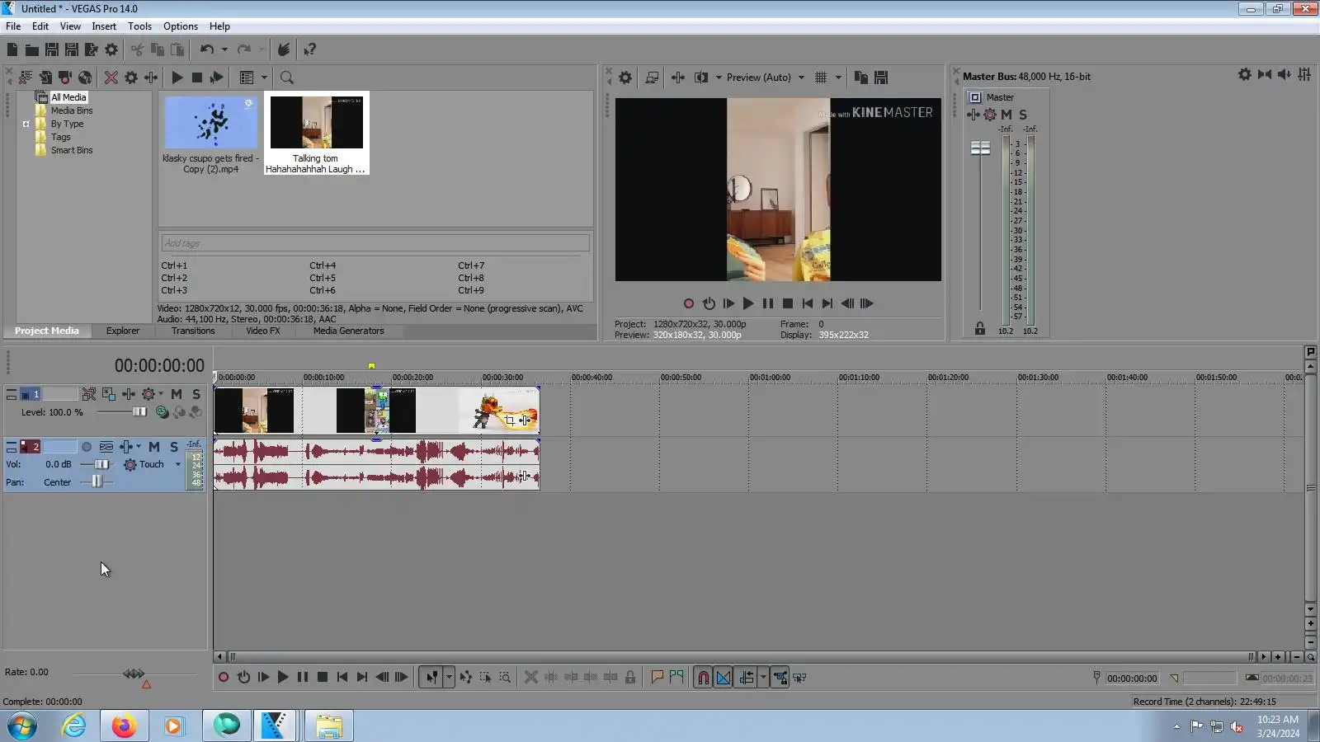Copy snapshot to clipboard in preview
Image resolution: width=1320 pixels, height=742 pixels.
click(x=860, y=77)
